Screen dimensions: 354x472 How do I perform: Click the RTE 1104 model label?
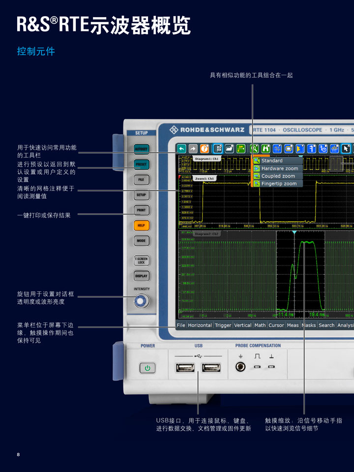264,130
